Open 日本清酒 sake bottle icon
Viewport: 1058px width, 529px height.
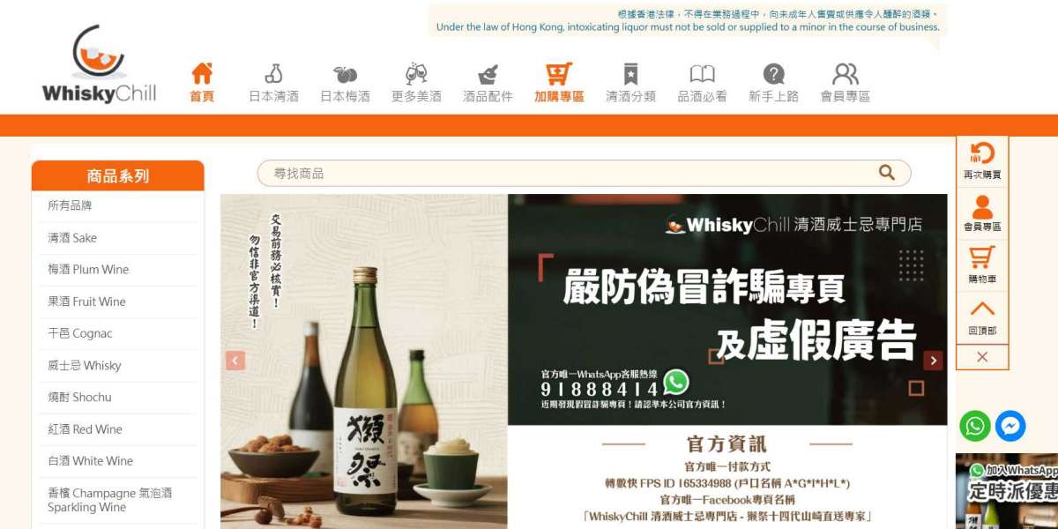point(273,74)
